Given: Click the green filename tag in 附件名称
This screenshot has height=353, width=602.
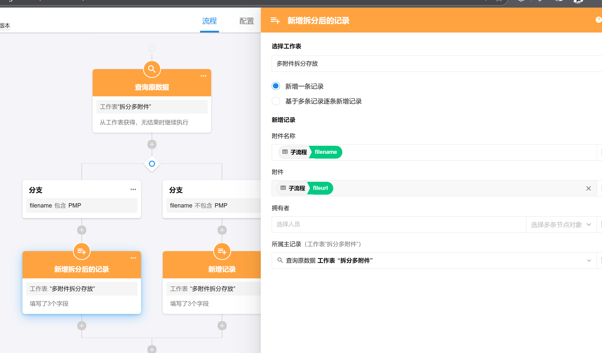Looking at the screenshot, I should (x=325, y=152).
